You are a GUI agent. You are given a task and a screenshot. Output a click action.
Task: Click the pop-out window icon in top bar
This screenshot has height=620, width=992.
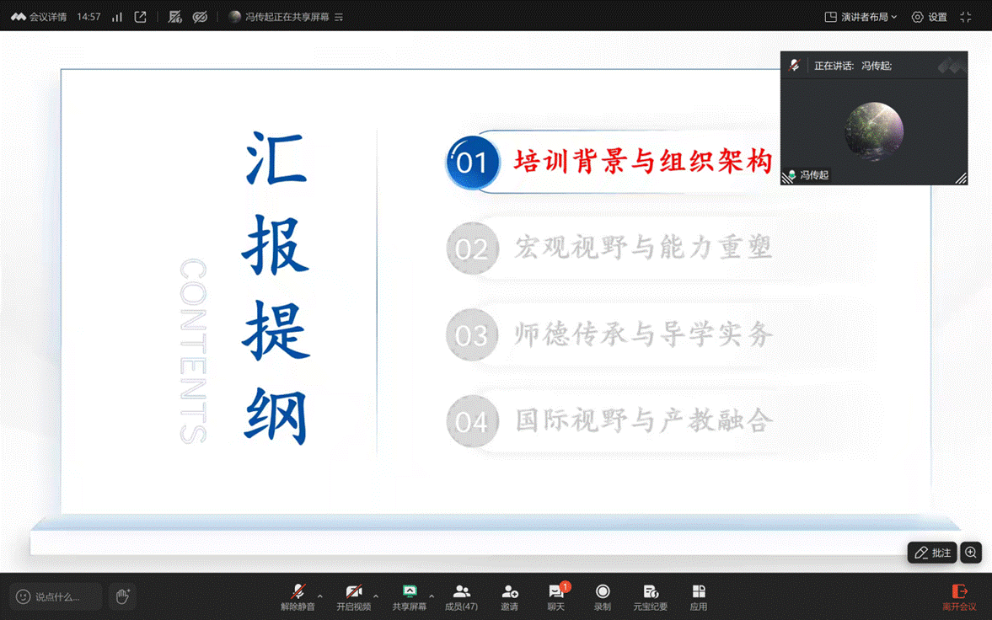point(141,17)
